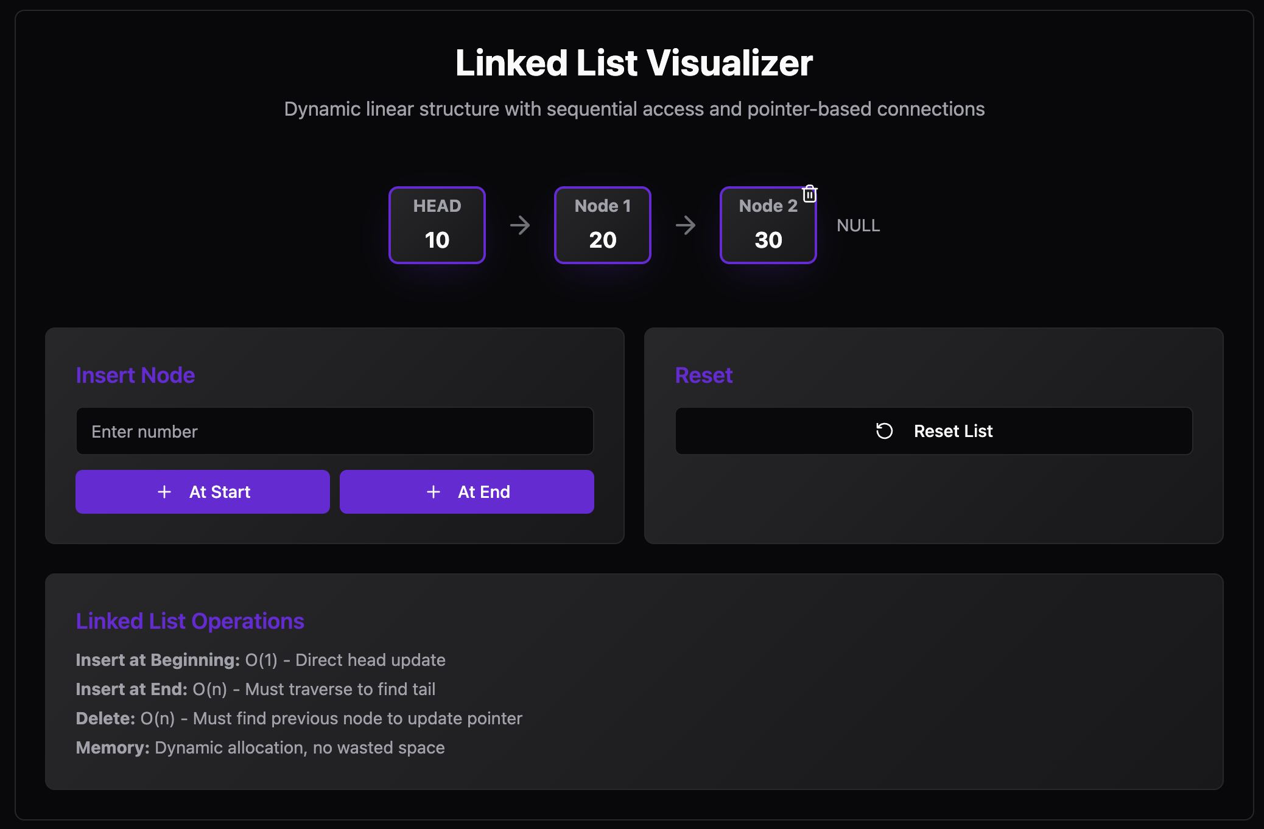
Task: Select Node 1 showing value 20
Action: 602,225
